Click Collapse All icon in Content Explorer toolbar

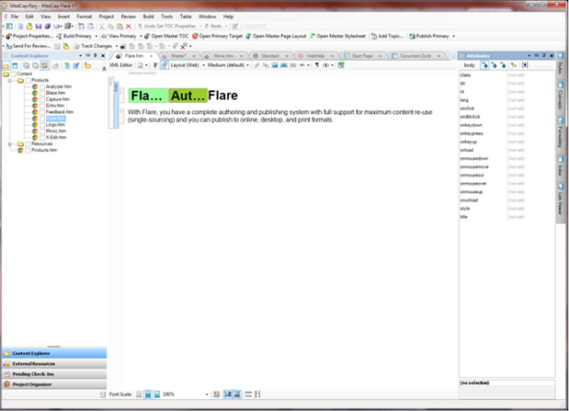coord(35,65)
